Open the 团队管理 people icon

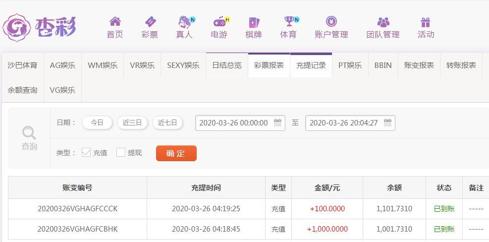click(x=383, y=22)
